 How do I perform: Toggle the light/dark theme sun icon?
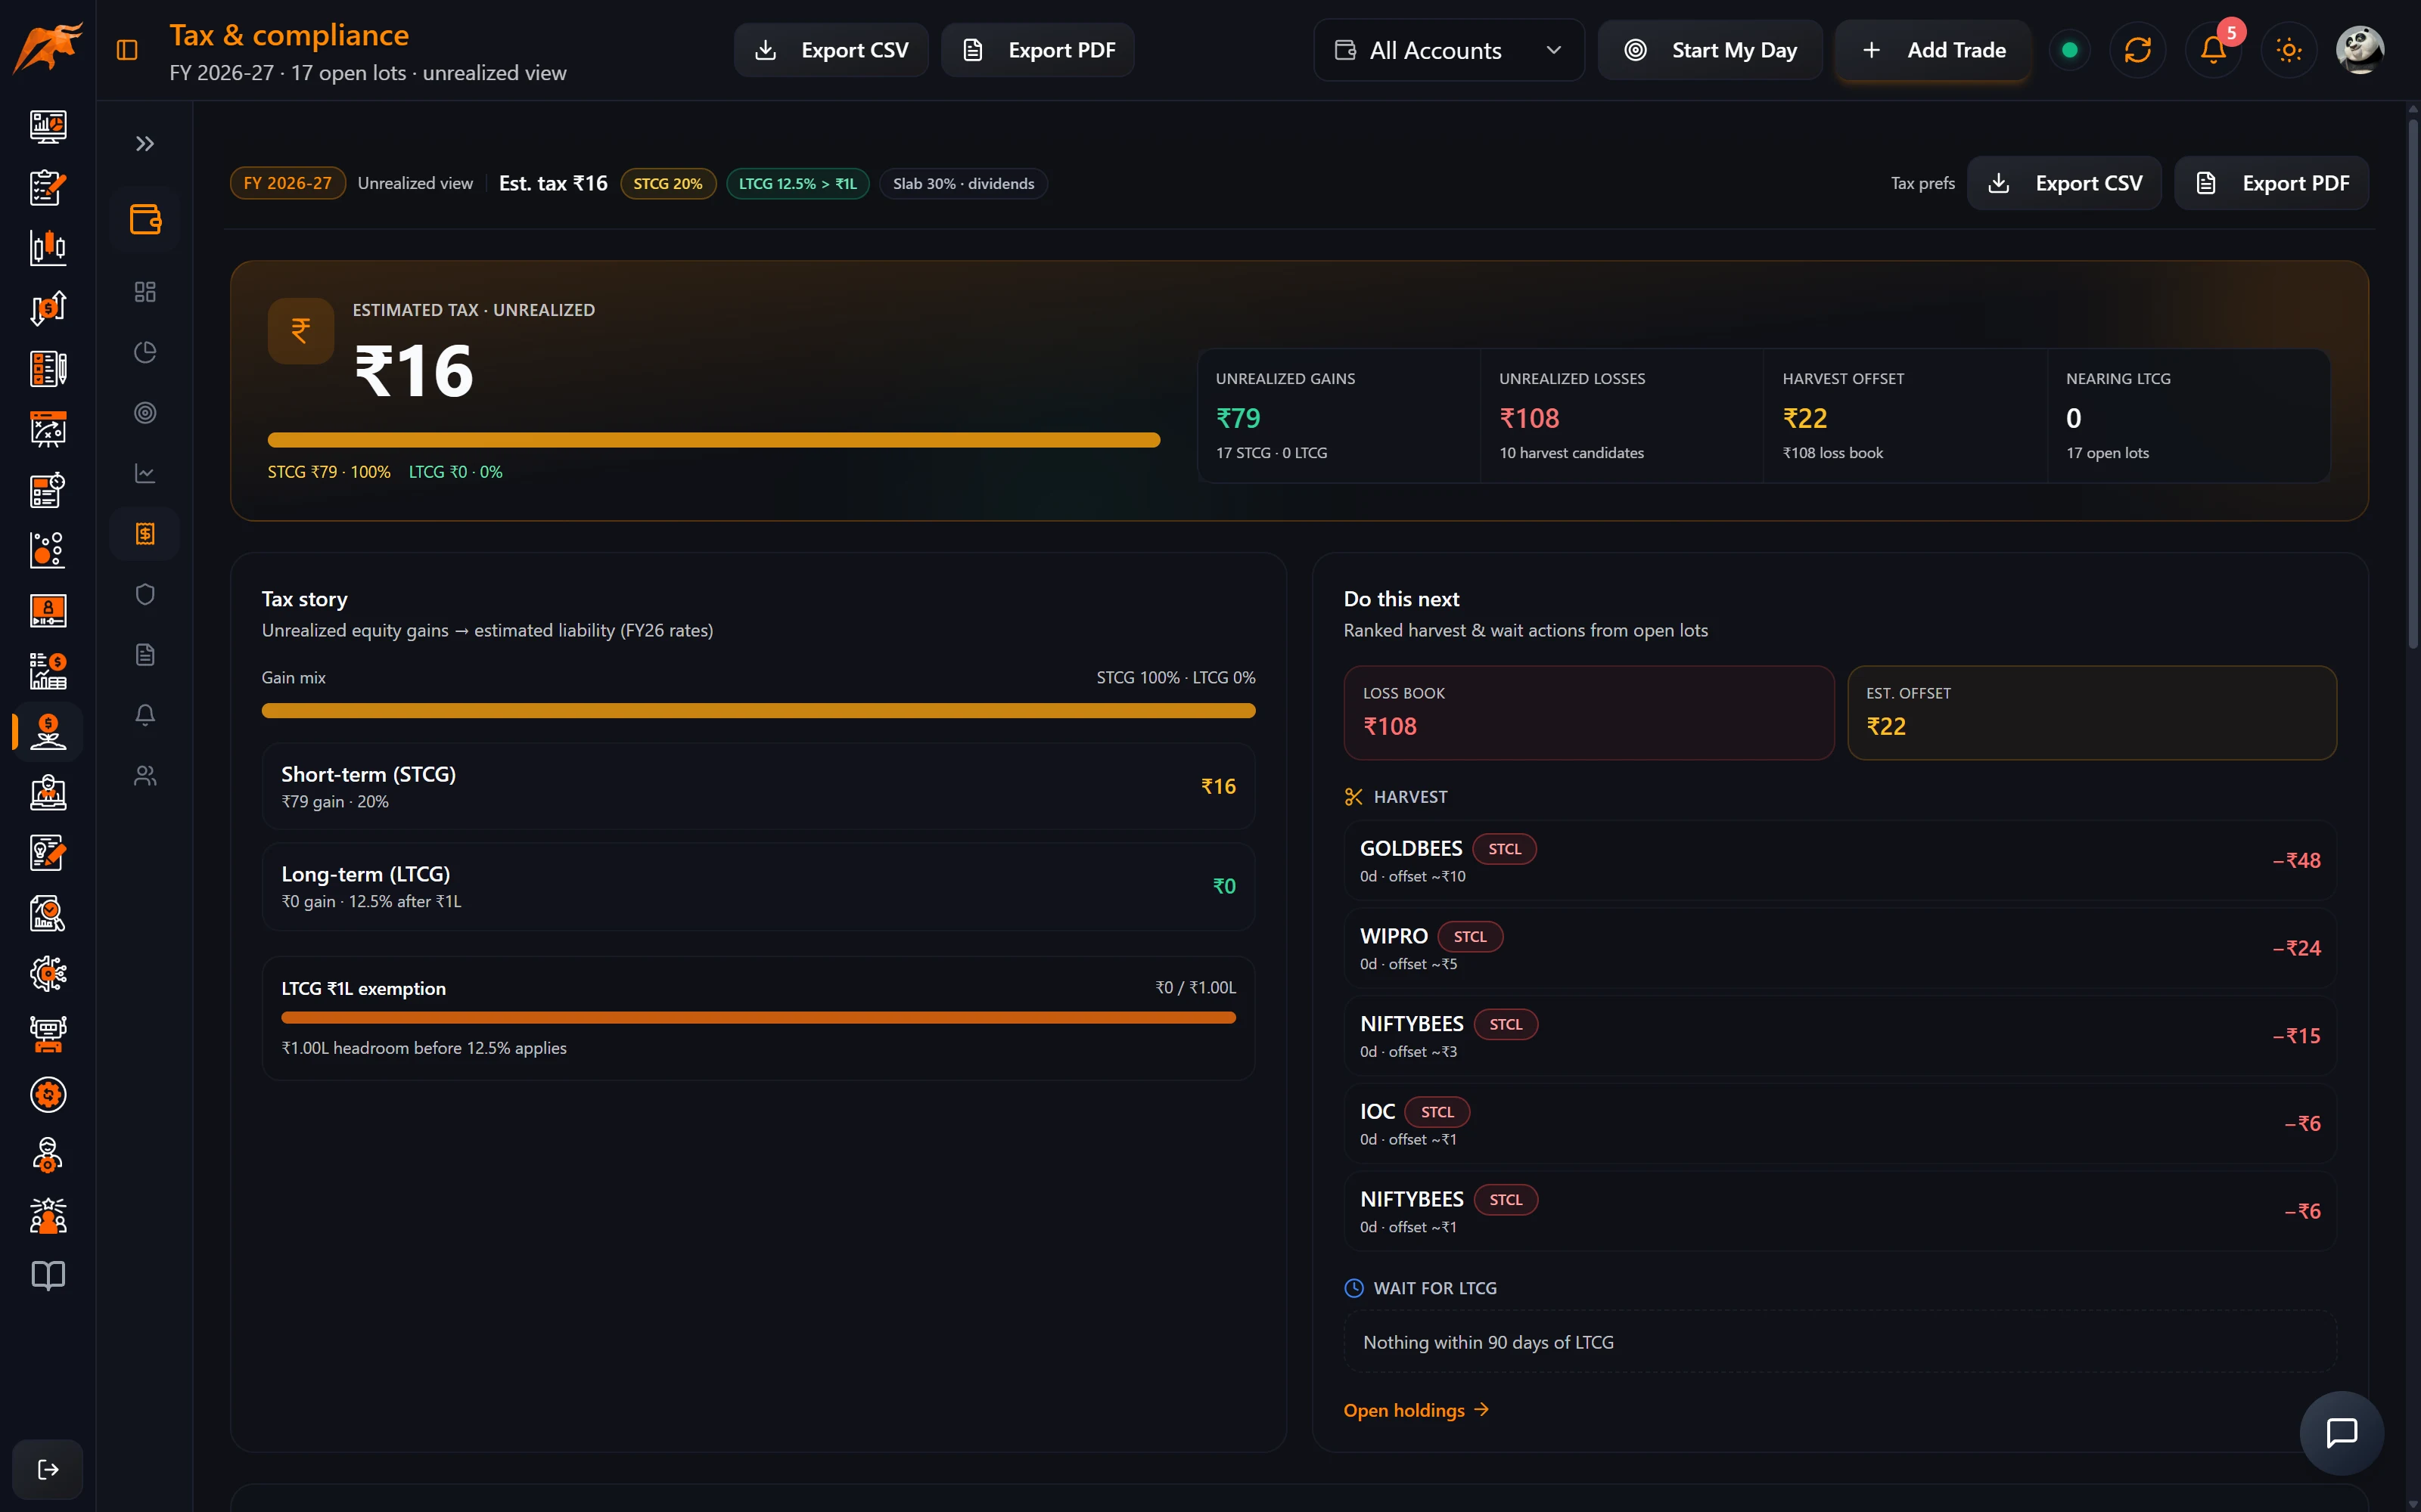(2289, 50)
